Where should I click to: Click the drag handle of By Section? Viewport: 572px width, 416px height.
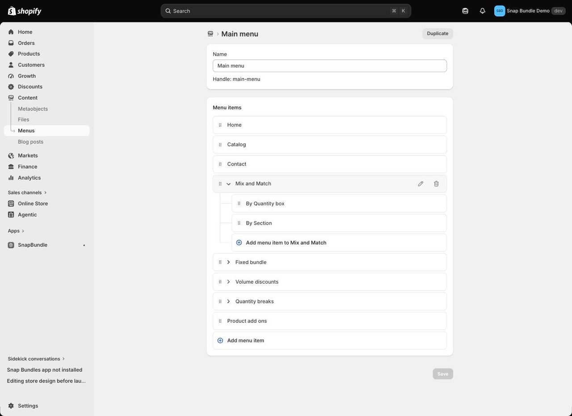click(239, 223)
